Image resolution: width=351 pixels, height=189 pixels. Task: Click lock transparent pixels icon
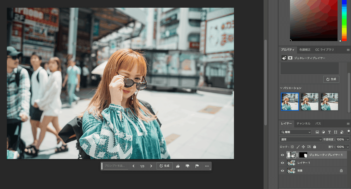[292, 147]
